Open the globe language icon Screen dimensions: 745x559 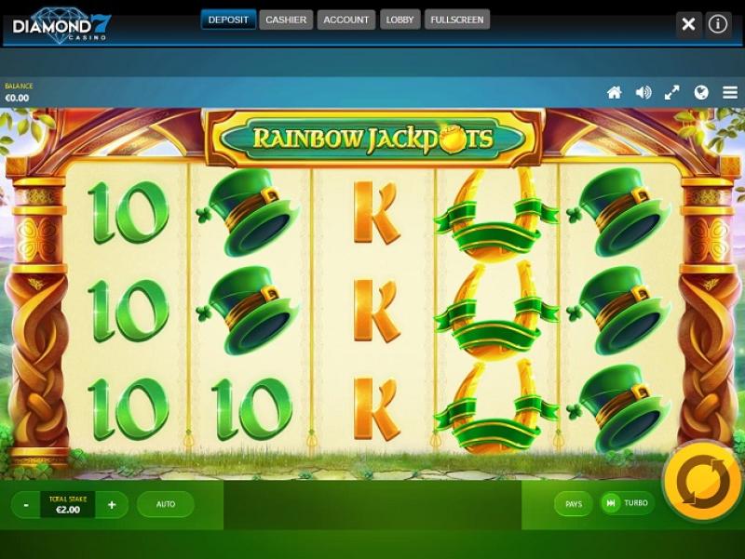(x=701, y=92)
